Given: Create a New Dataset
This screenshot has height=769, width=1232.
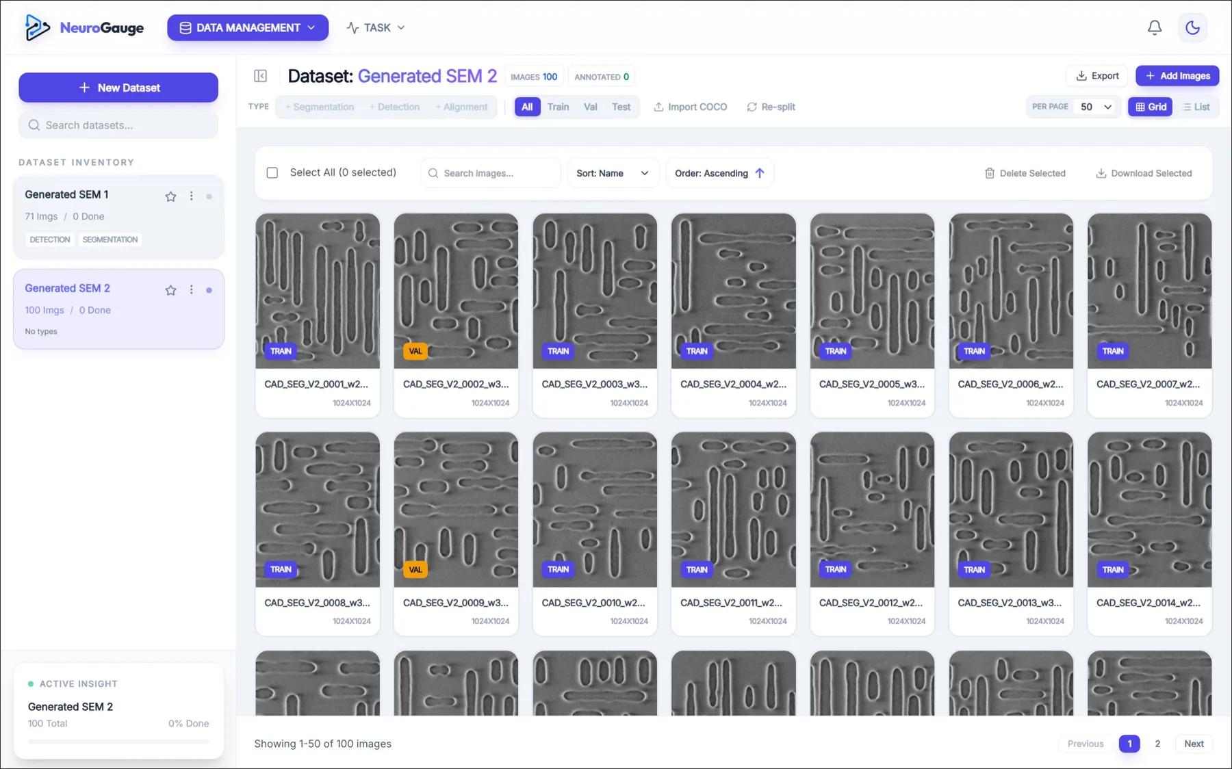Looking at the screenshot, I should click(118, 88).
